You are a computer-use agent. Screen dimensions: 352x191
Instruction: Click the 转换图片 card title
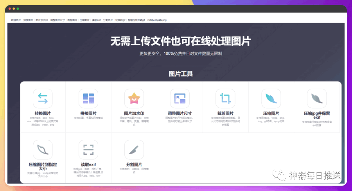click(43, 113)
